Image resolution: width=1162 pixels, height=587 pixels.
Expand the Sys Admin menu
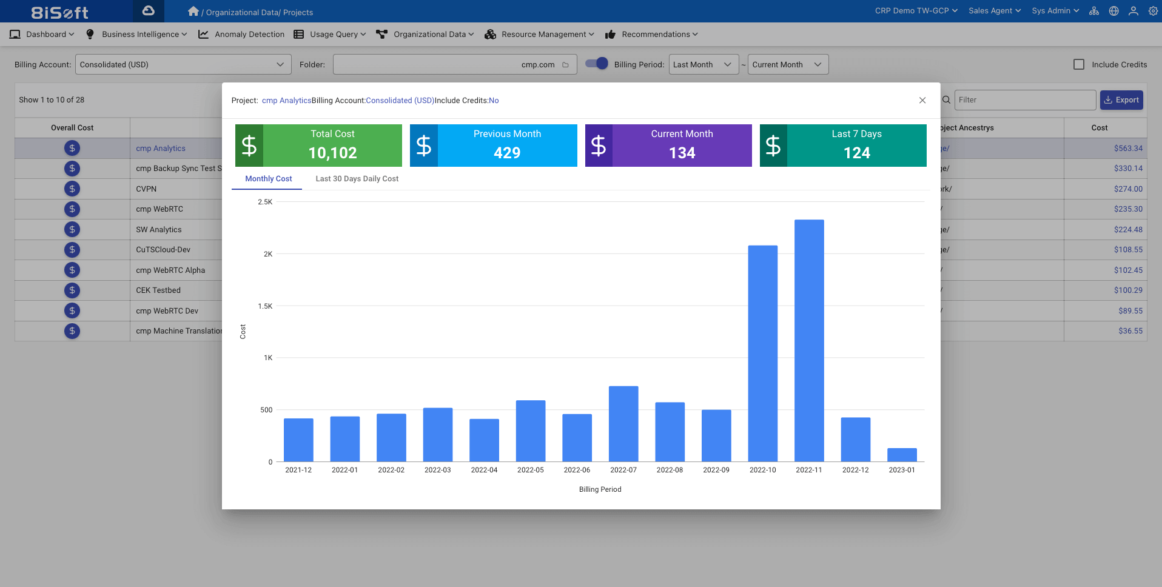point(1055,11)
